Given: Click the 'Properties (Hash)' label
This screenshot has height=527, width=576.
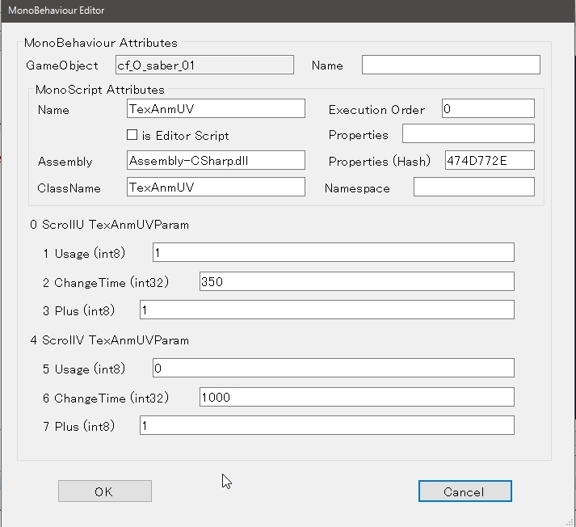Looking at the screenshot, I should tap(380, 162).
